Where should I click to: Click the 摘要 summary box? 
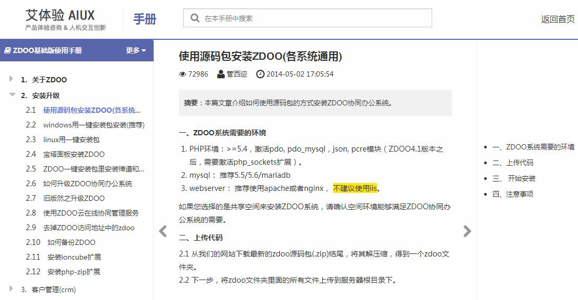pyautogui.click(x=315, y=103)
